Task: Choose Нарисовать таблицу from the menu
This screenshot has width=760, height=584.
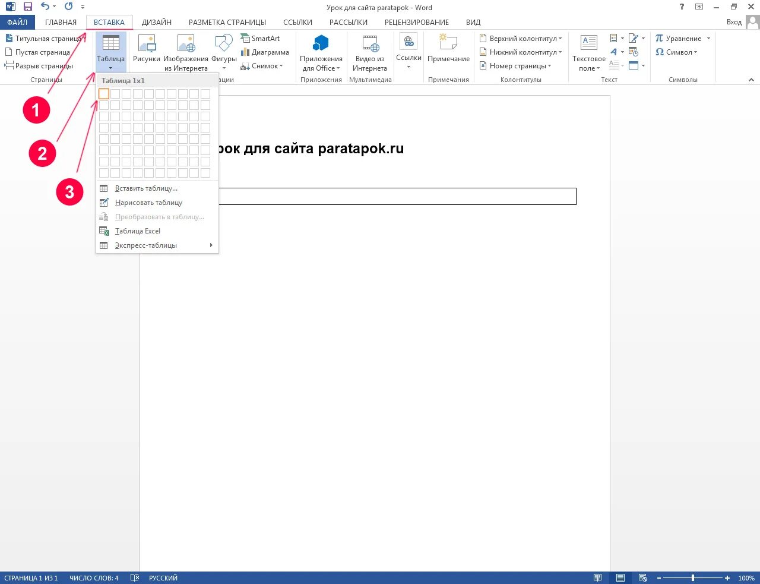Action: point(157,203)
